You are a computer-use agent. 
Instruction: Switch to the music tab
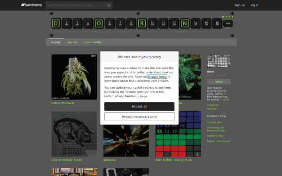56,42
